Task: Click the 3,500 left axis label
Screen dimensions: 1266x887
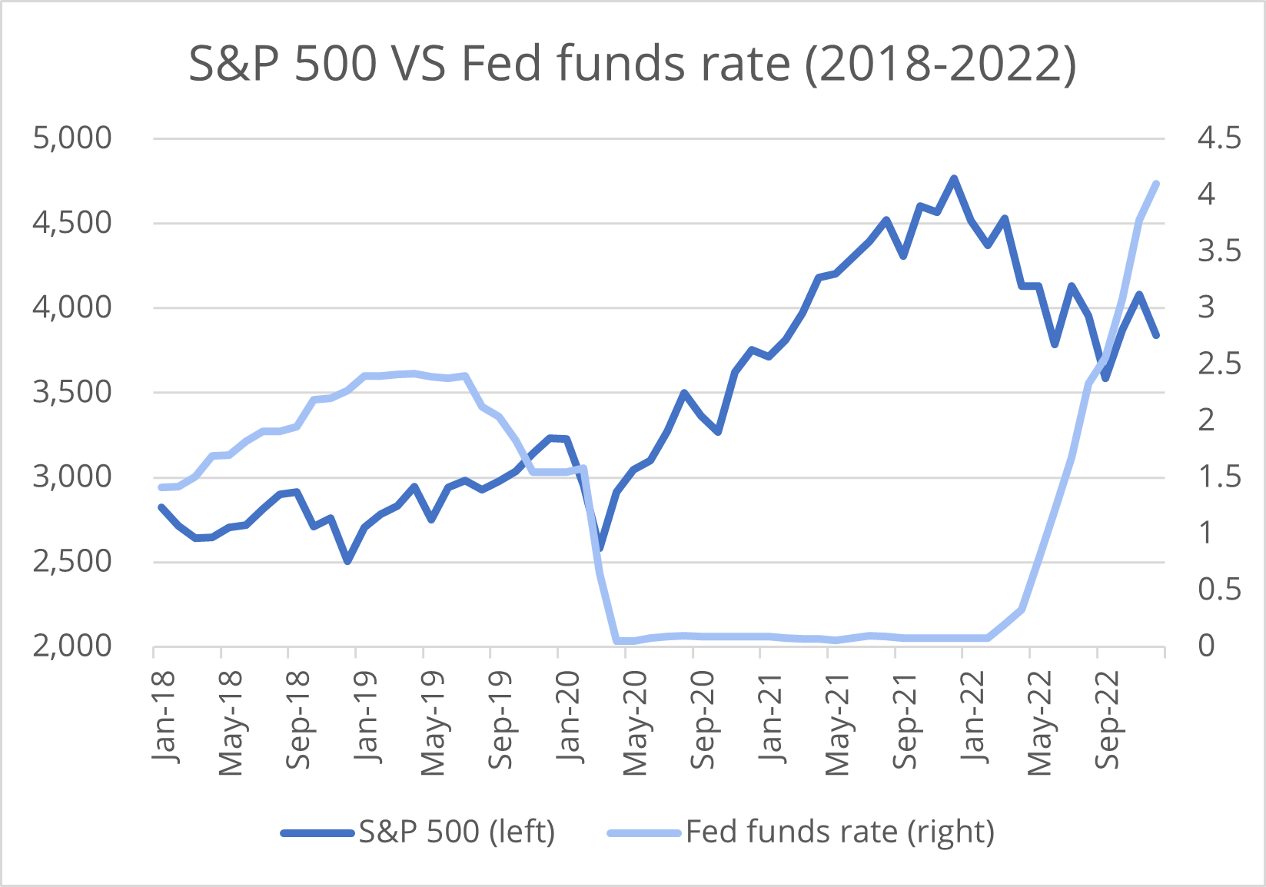Action: (72, 392)
